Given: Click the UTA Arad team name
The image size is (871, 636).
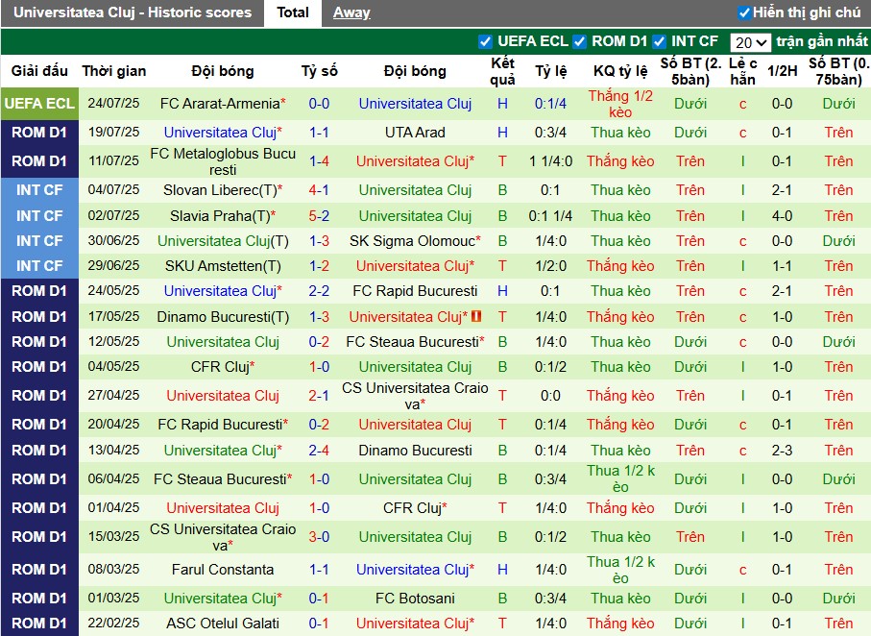Looking at the screenshot, I should 415,133.
